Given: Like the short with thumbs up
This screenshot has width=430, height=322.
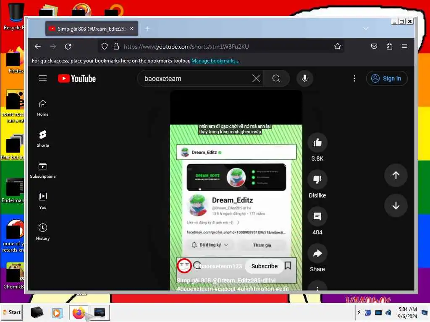Looking at the screenshot, I should 317,143.
